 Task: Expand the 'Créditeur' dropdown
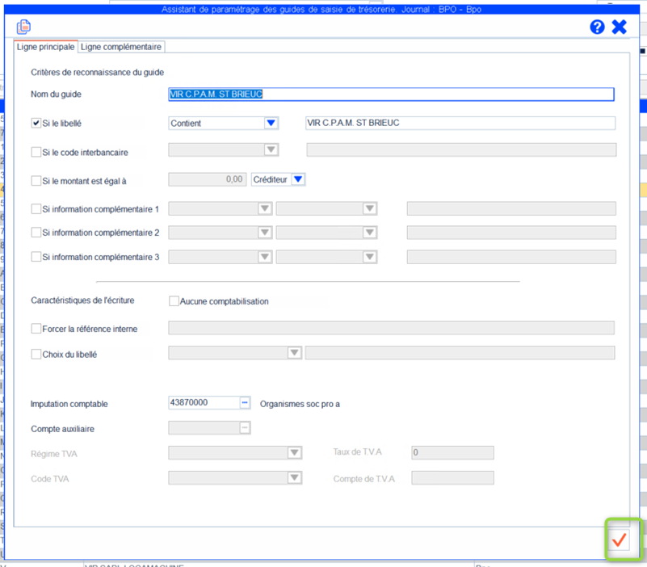[297, 179]
